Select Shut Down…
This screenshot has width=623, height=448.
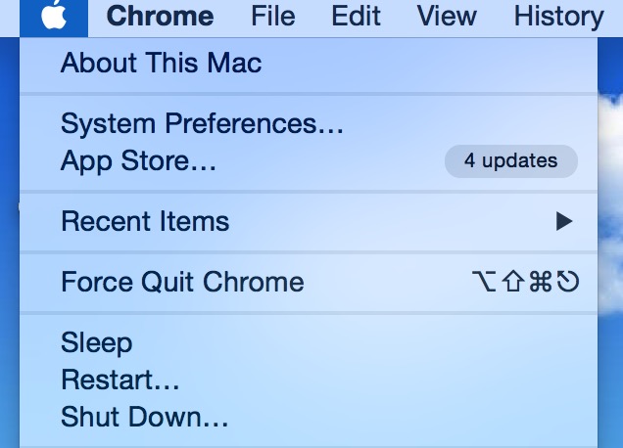click(x=144, y=417)
